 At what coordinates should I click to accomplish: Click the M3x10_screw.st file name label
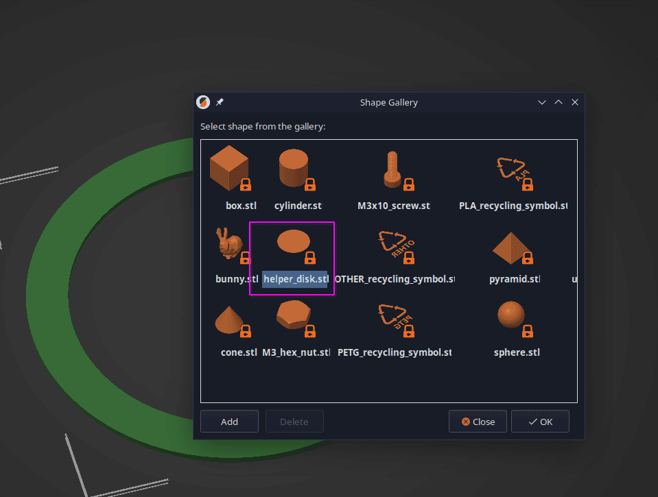click(394, 206)
